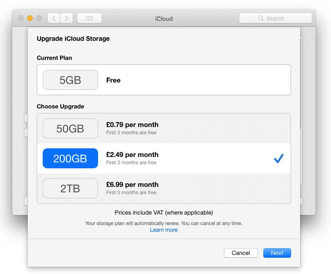The height and width of the screenshot is (274, 331).
Task: Click the Prices include VAT notice
Action: point(164,213)
